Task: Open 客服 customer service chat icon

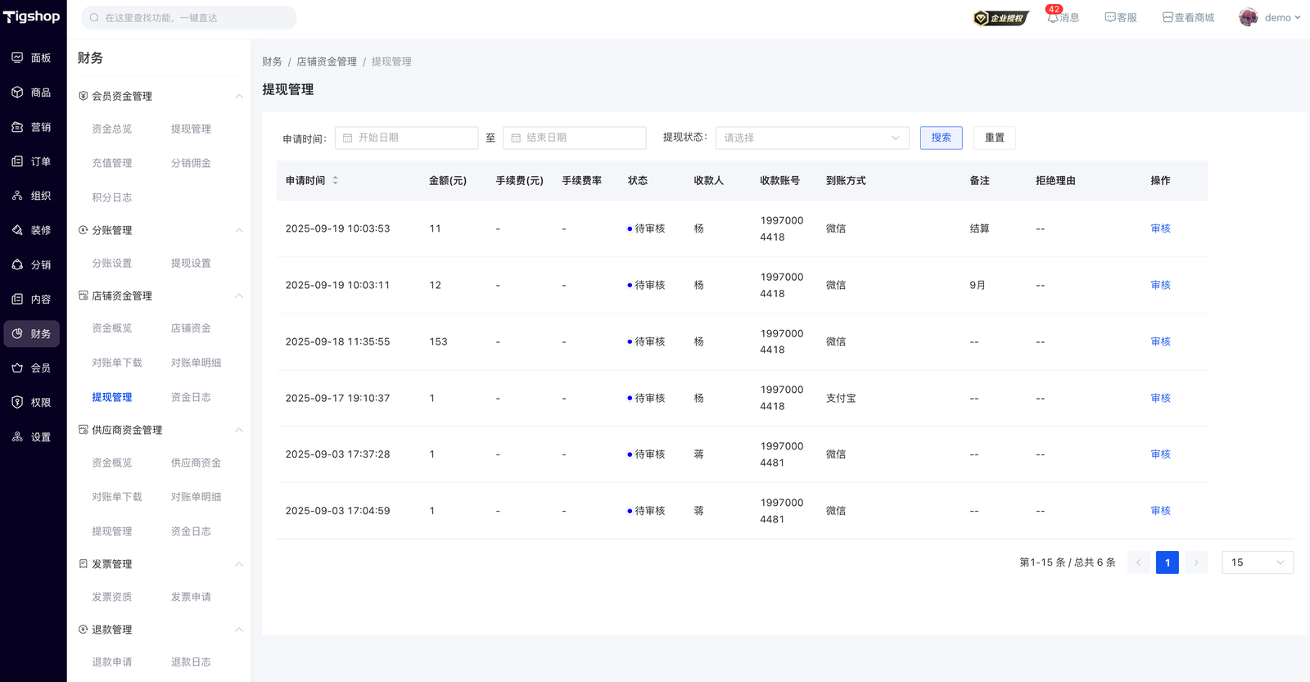Action: click(x=1110, y=17)
